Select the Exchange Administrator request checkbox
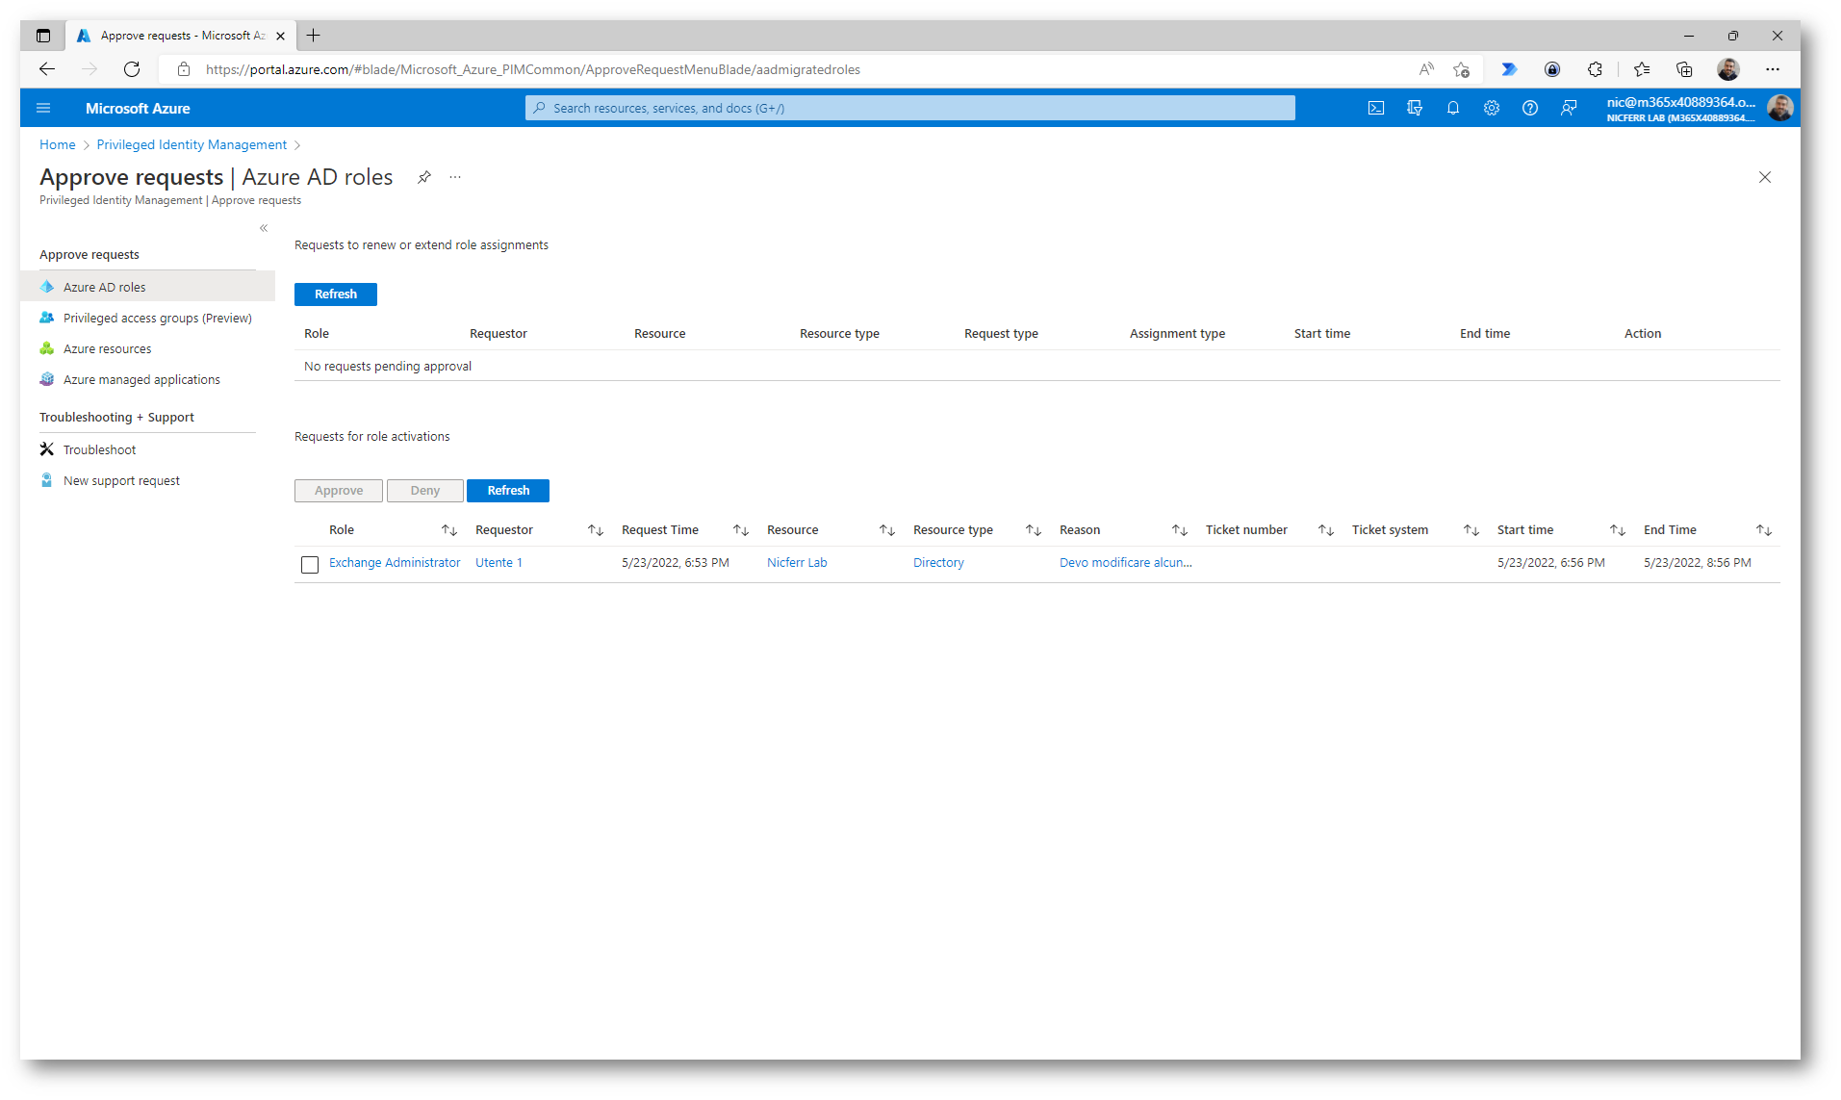 point(310,565)
